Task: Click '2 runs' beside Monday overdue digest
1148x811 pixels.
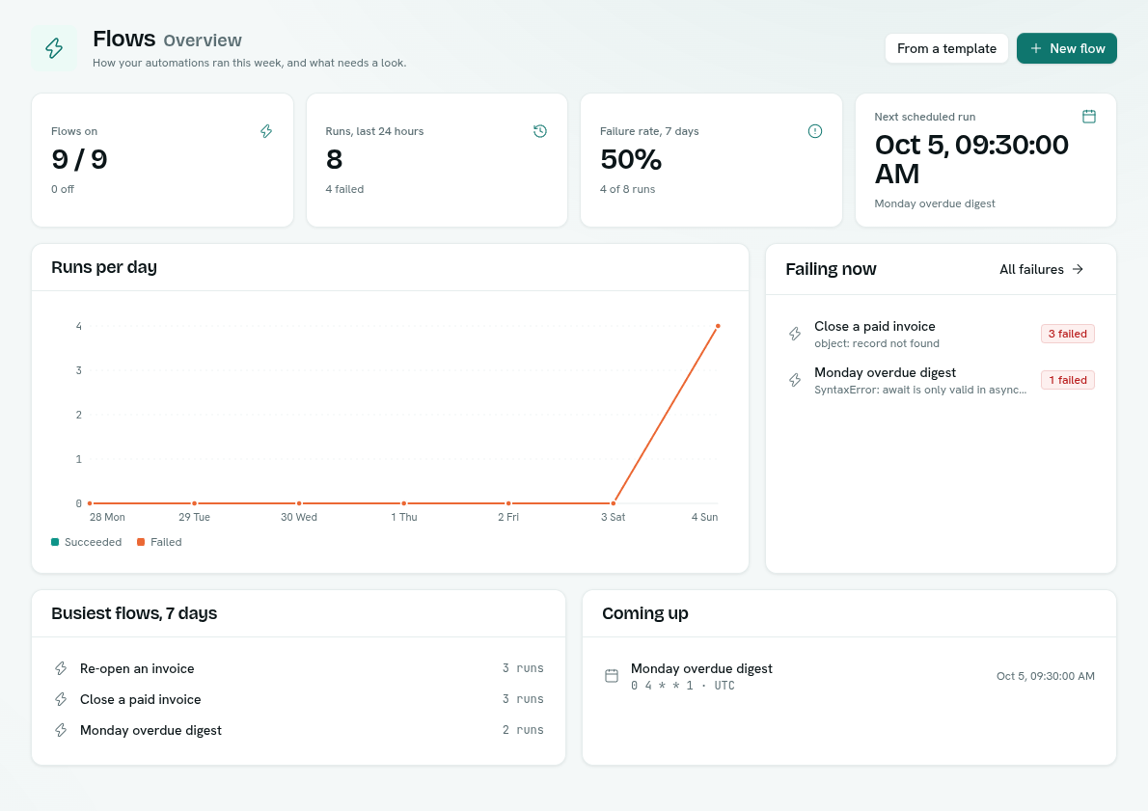Action: click(x=523, y=730)
